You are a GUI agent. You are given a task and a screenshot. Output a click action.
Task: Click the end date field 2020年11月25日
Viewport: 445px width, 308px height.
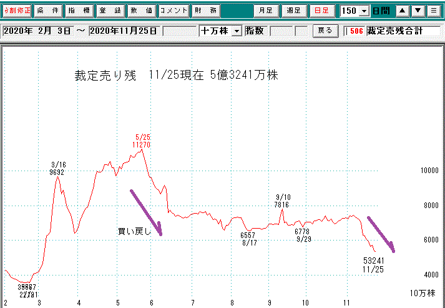tap(125, 31)
